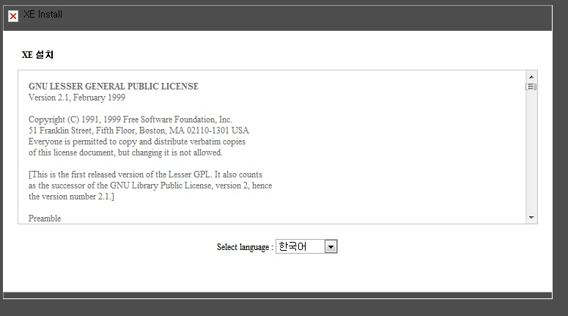Screen dimensions: 568x316
Task: Click the license box scroll down arrow
Action: (531, 218)
